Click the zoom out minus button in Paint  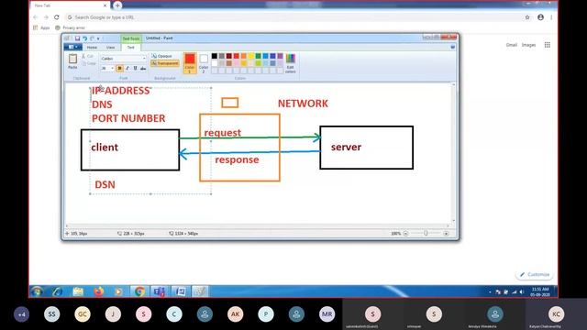pos(405,234)
